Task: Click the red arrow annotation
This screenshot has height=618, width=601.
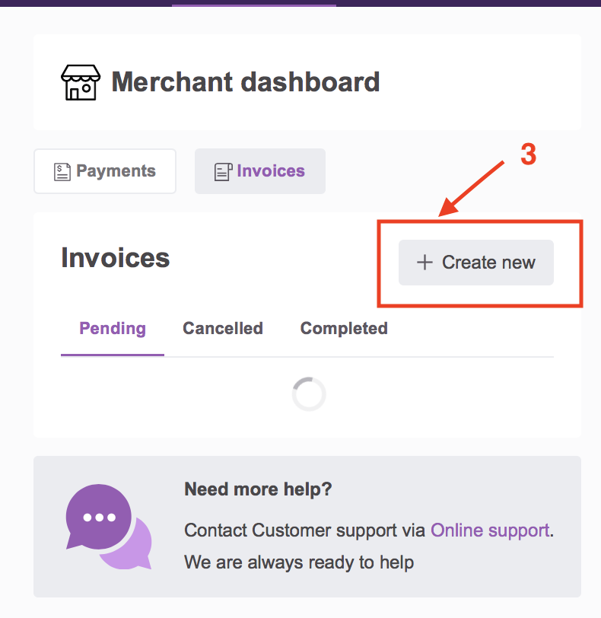Action: tap(471, 189)
